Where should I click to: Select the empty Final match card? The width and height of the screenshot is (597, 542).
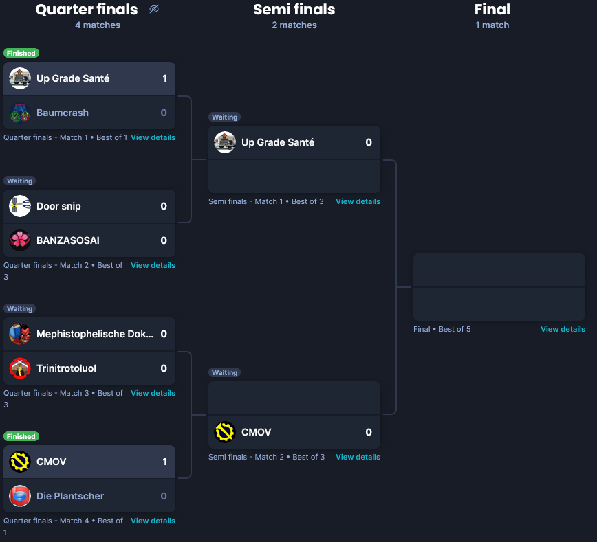[499, 287]
